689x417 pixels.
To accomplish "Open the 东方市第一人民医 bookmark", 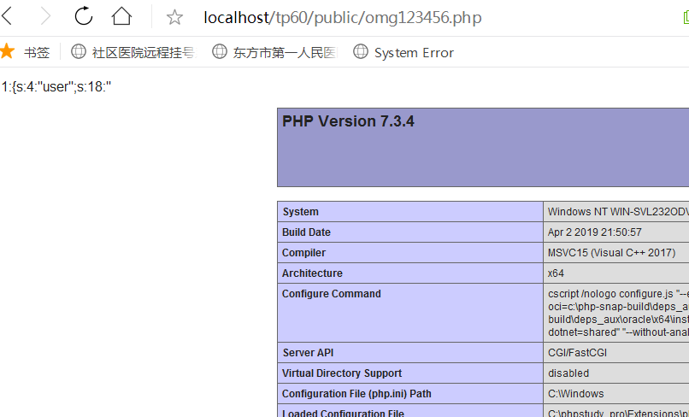I will click(285, 52).
